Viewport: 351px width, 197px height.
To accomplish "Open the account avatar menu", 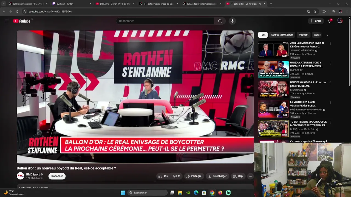I will pyautogui.click(x=340, y=21).
